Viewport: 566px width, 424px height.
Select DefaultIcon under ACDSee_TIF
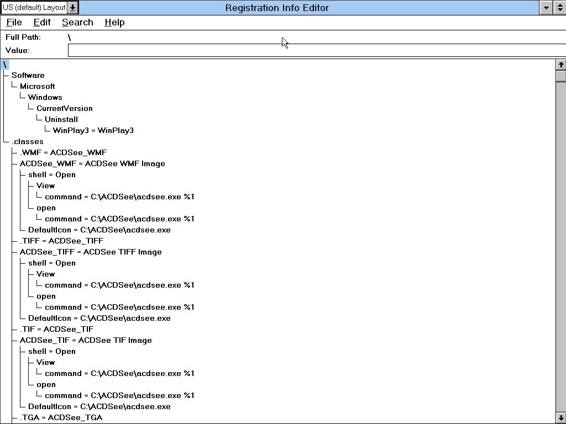point(99,406)
